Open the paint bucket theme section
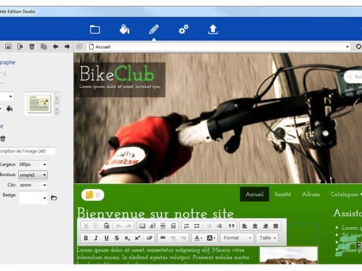 click(x=124, y=30)
